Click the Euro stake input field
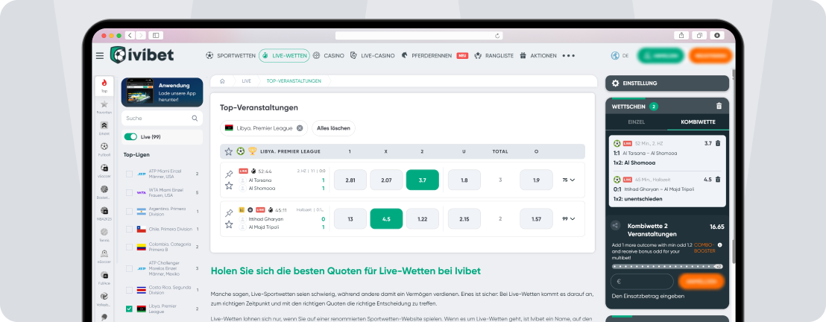The width and height of the screenshot is (826, 322). [x=642, y=282]
